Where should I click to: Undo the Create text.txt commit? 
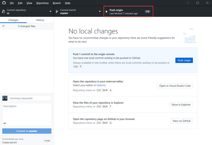(47, 141)
